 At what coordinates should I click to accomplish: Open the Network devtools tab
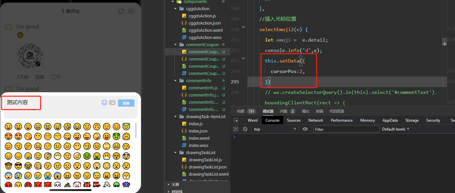[x=316, y=120]
